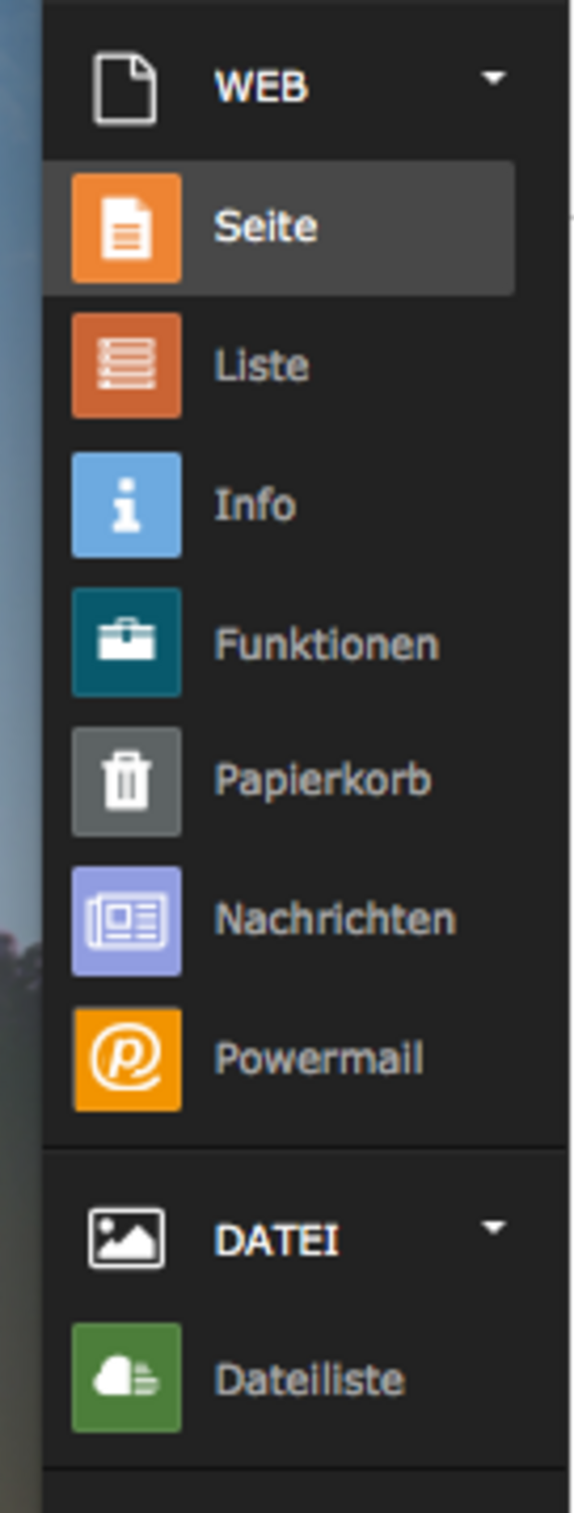Select the Funktionen menu entry
Image resolution: width=574 pixels, height=1513 pixels.
tap(327, 644)
